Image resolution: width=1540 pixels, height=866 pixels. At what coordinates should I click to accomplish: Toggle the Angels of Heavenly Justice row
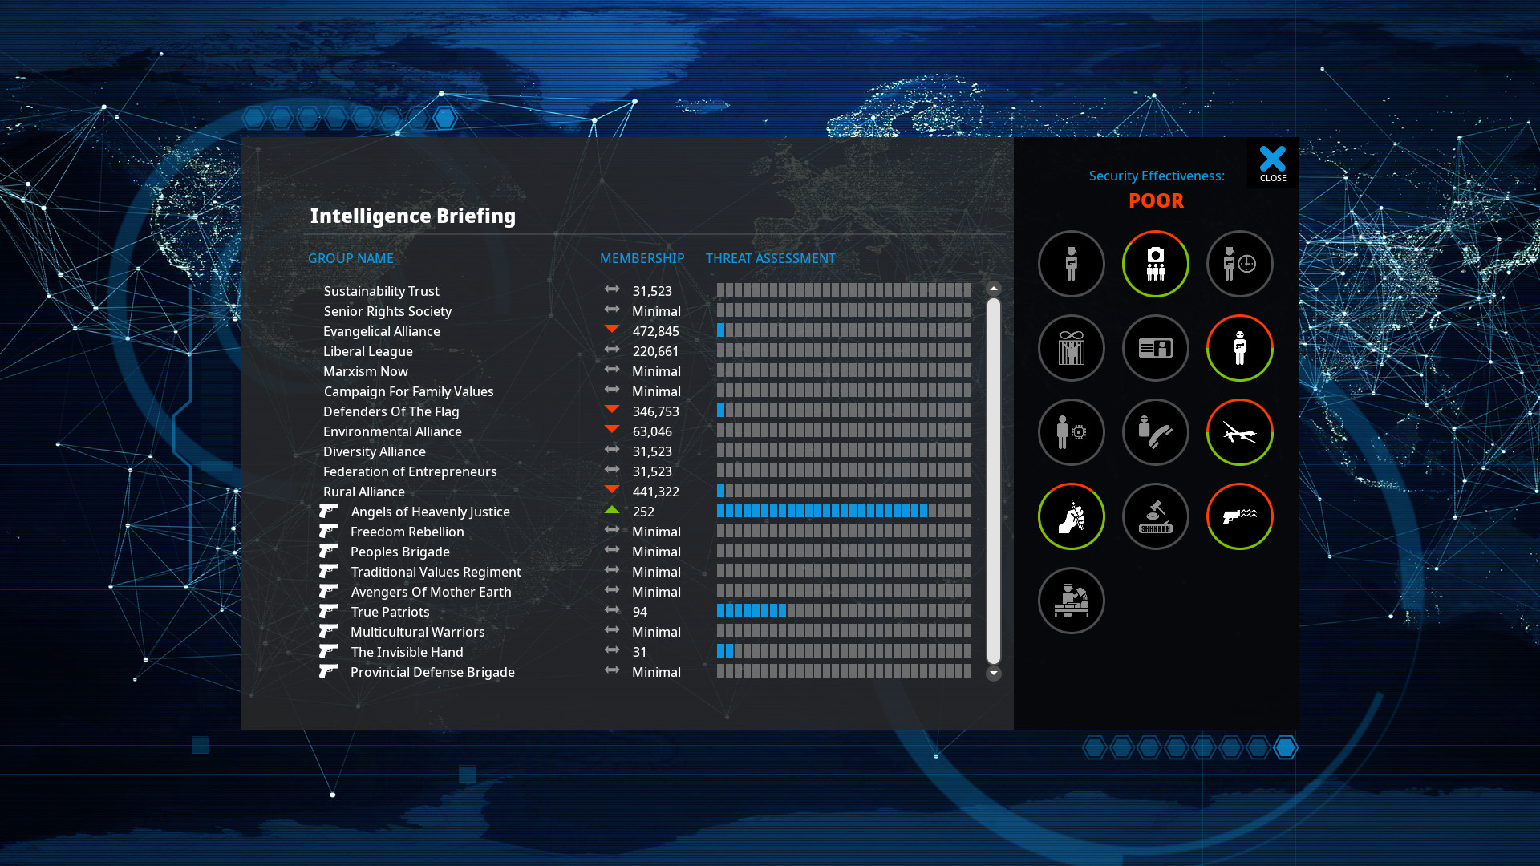click(431, 511)
